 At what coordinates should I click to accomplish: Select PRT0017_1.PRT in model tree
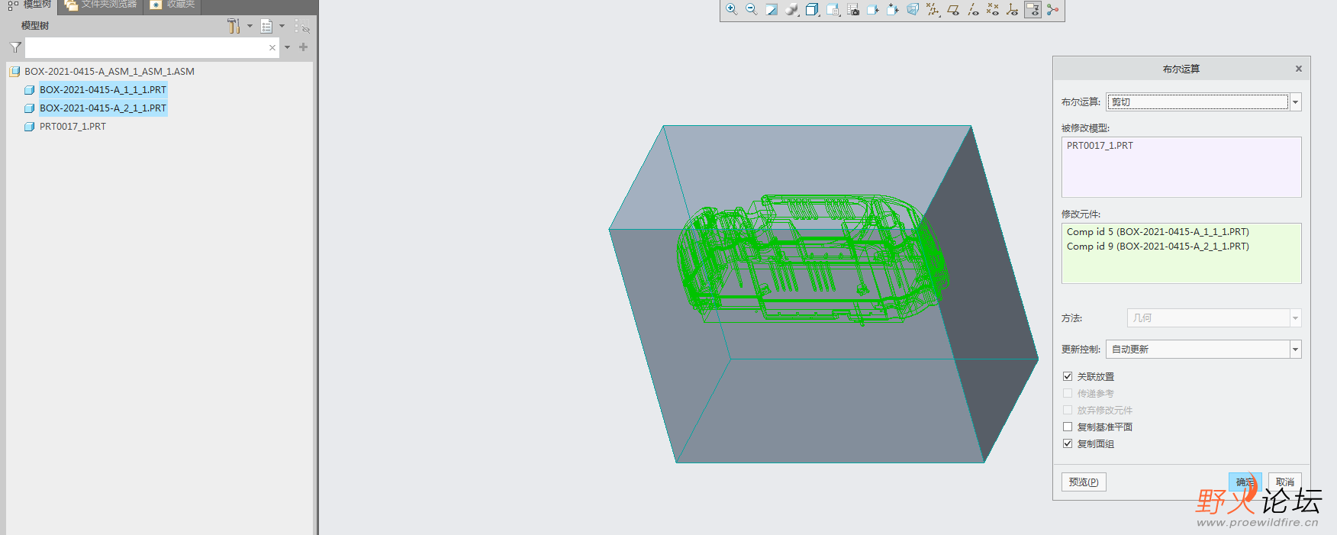[72, 127]
